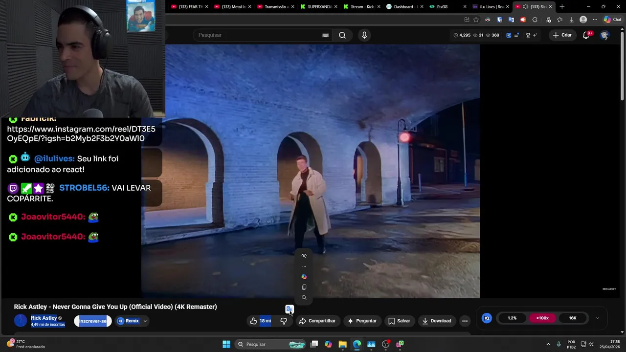Open the browser profile avatar icon

click(583, 20)
